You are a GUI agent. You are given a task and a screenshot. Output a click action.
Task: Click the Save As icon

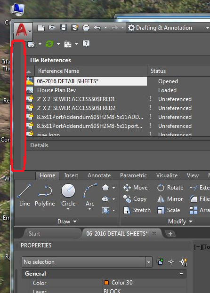(74, 28)
